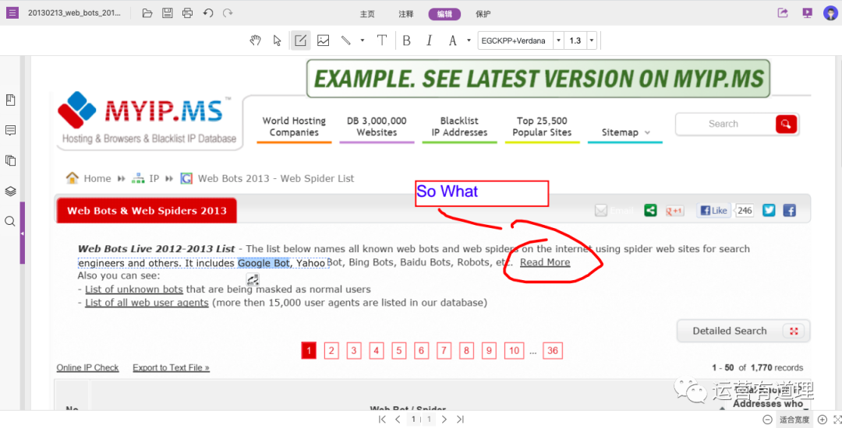Go to the next page arrow
This screenshot has width=842, height=428.
coord(444,419)
